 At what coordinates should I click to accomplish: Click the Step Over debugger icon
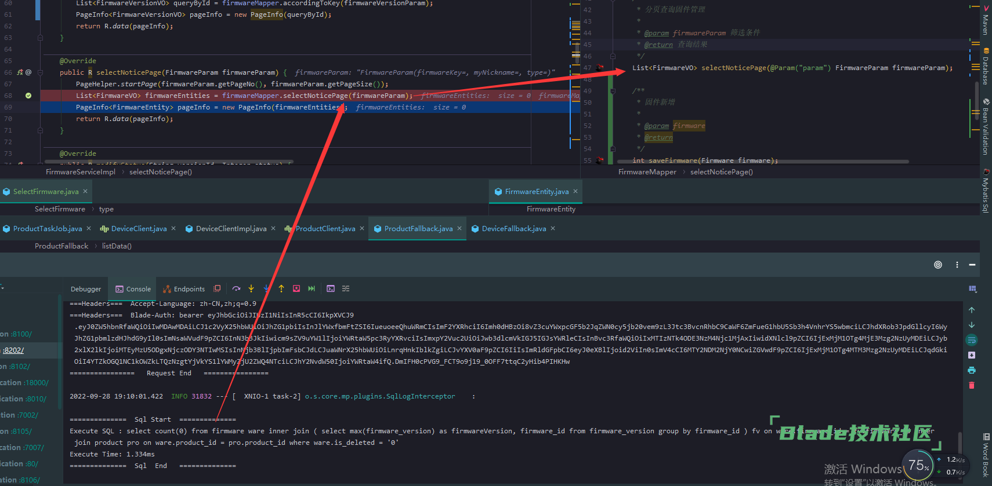236,288
